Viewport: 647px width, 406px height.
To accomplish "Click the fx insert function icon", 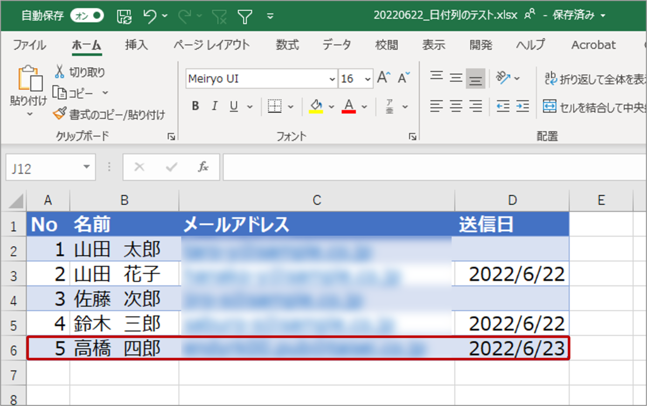I will (x=203, y=167).
